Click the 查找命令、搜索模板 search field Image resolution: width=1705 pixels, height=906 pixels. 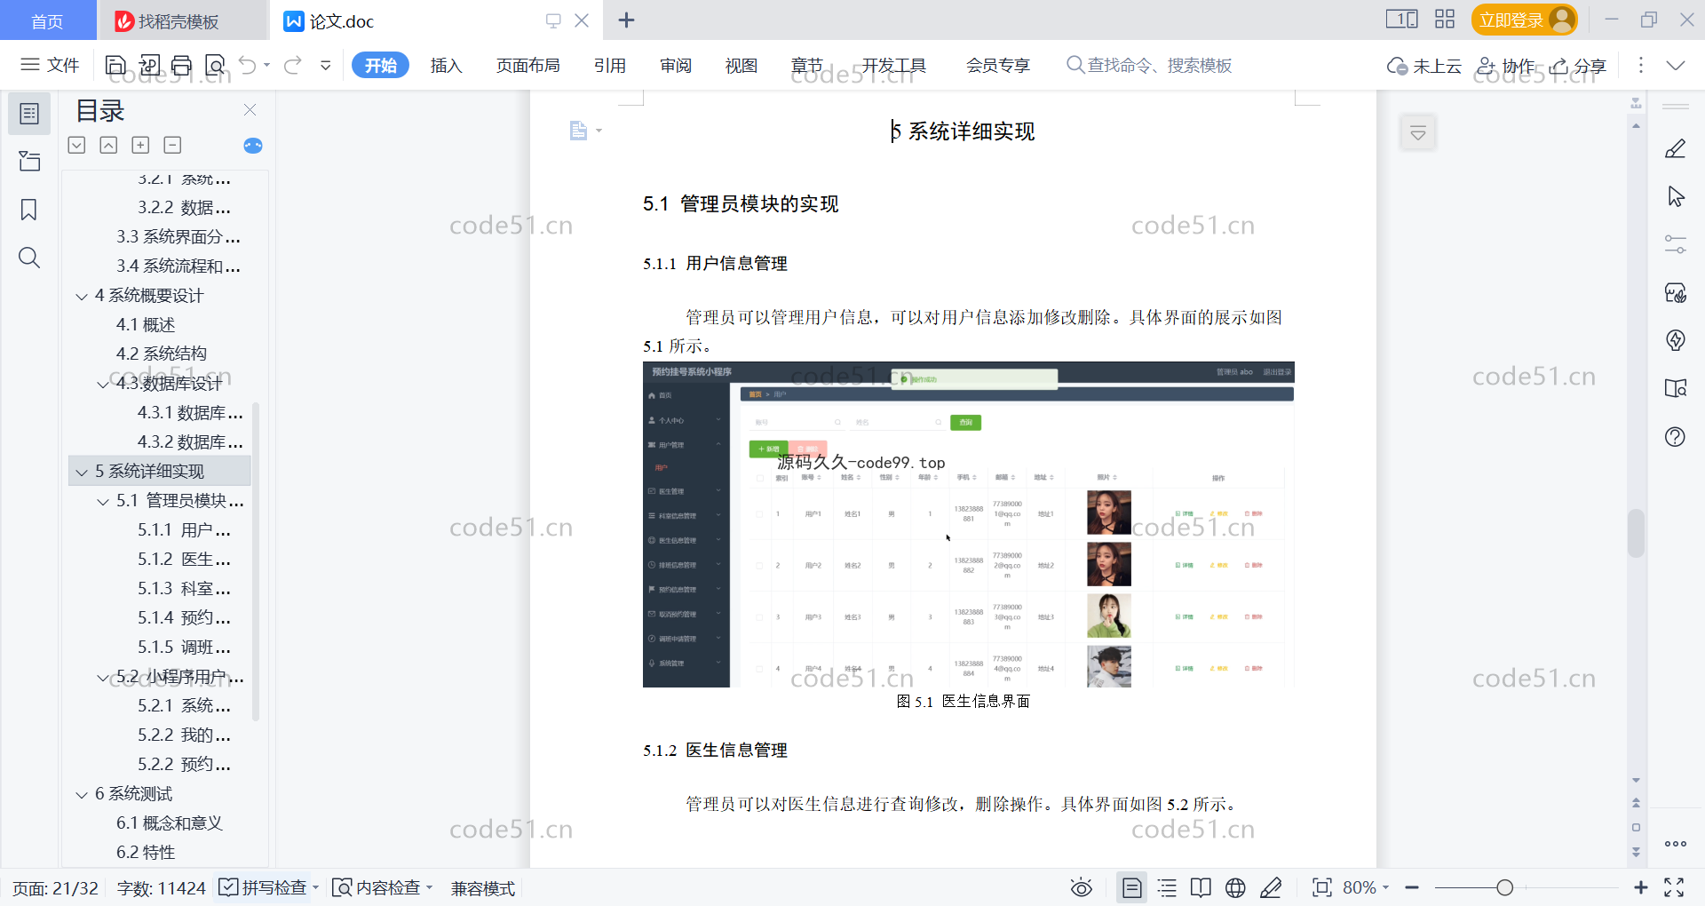(1149, 65)
